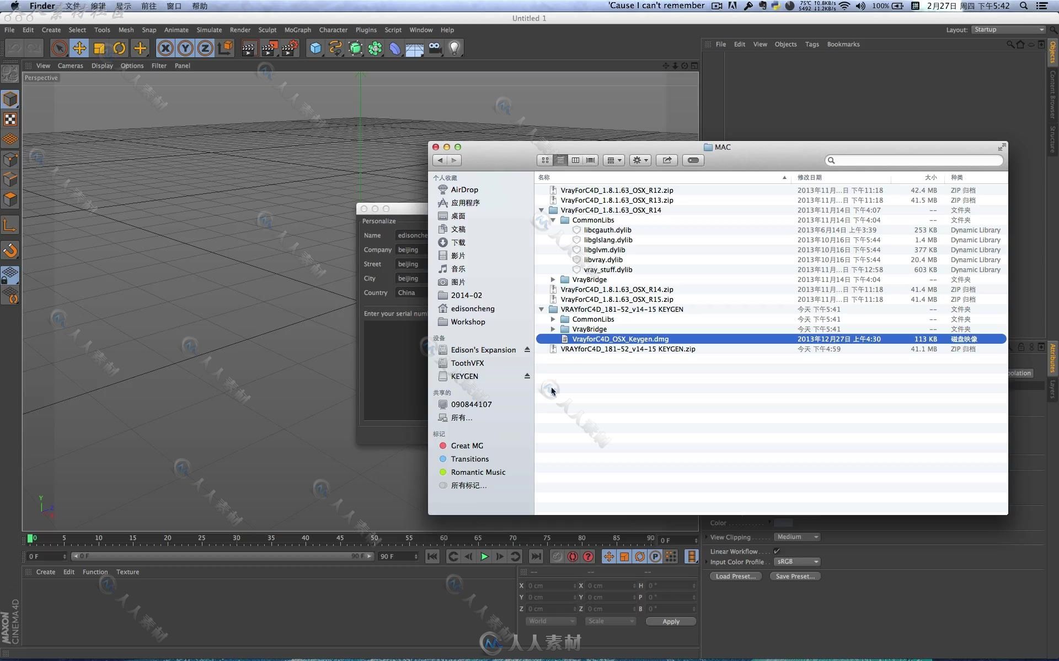Screen dimensions: 1059x661
Task: Select the Rotate tool icon
Action: 120,48
